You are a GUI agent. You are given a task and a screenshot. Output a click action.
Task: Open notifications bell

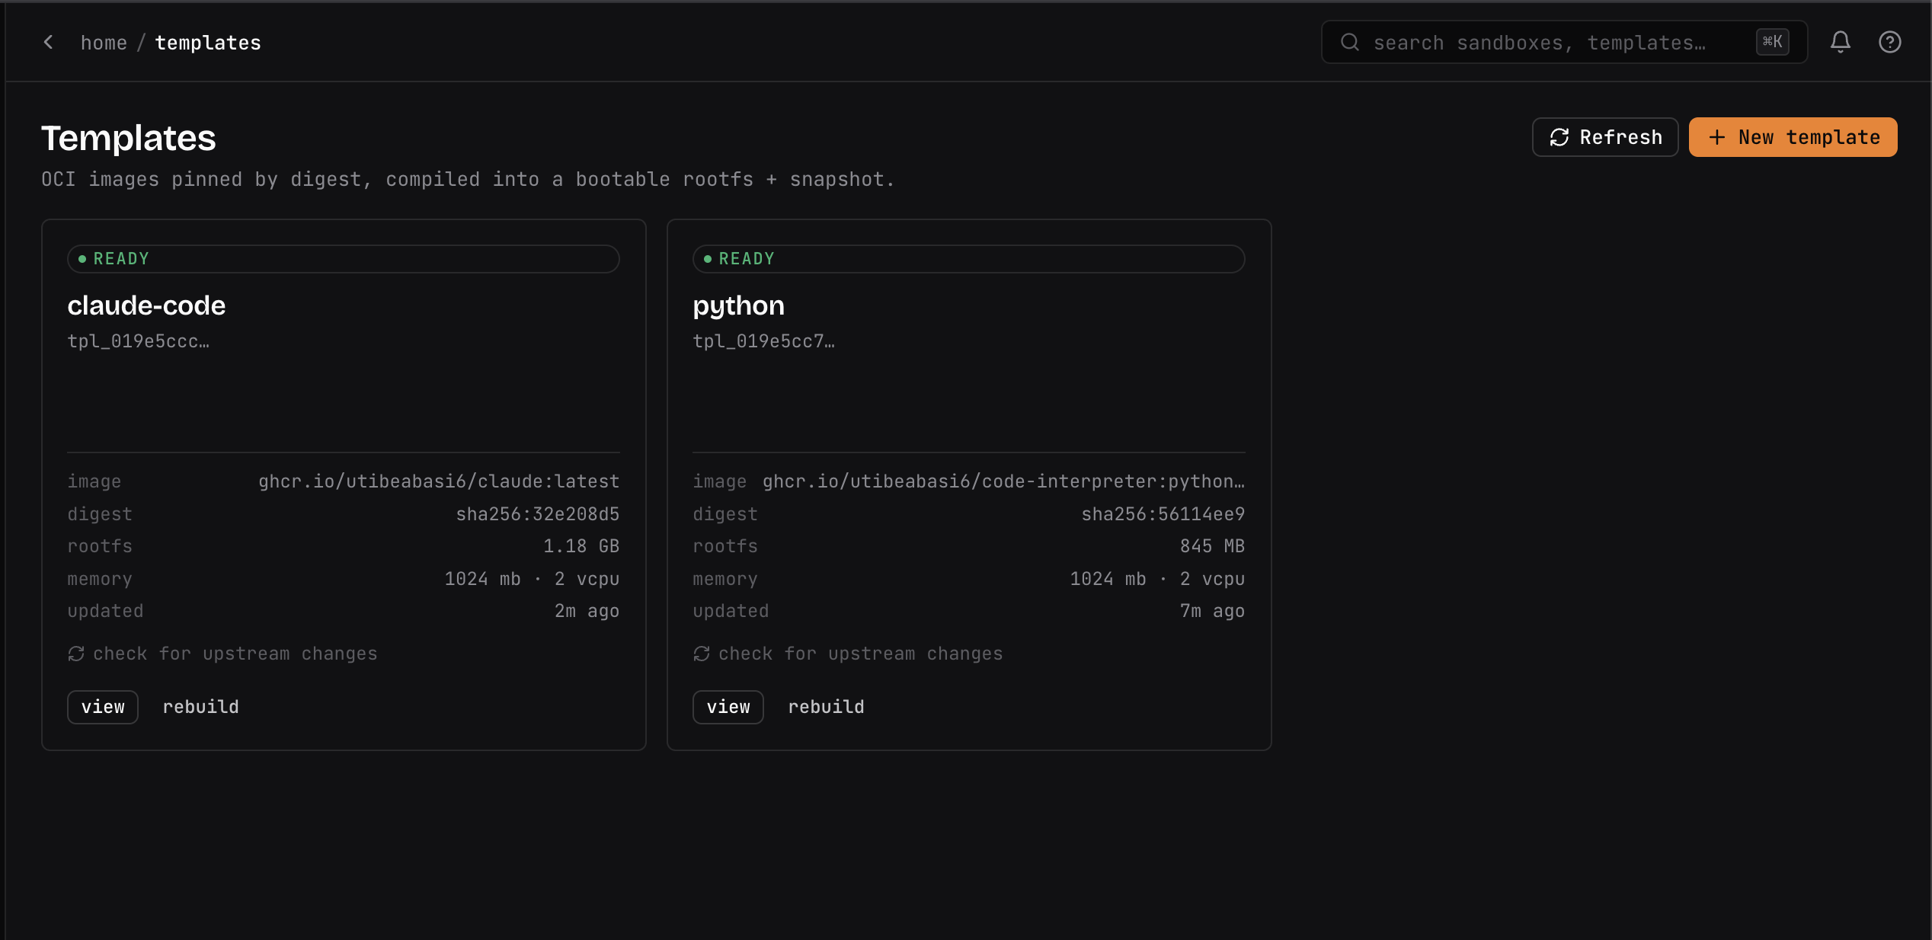coord(1841,43)
